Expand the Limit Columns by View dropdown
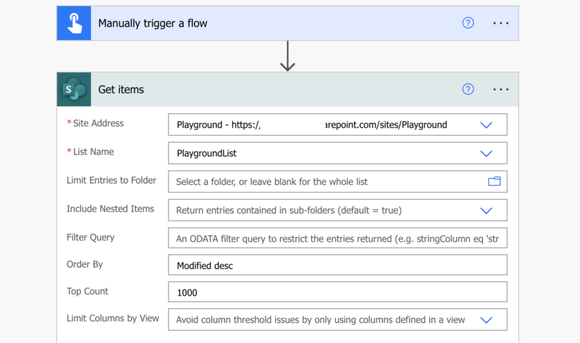 (x=486, y=320)
